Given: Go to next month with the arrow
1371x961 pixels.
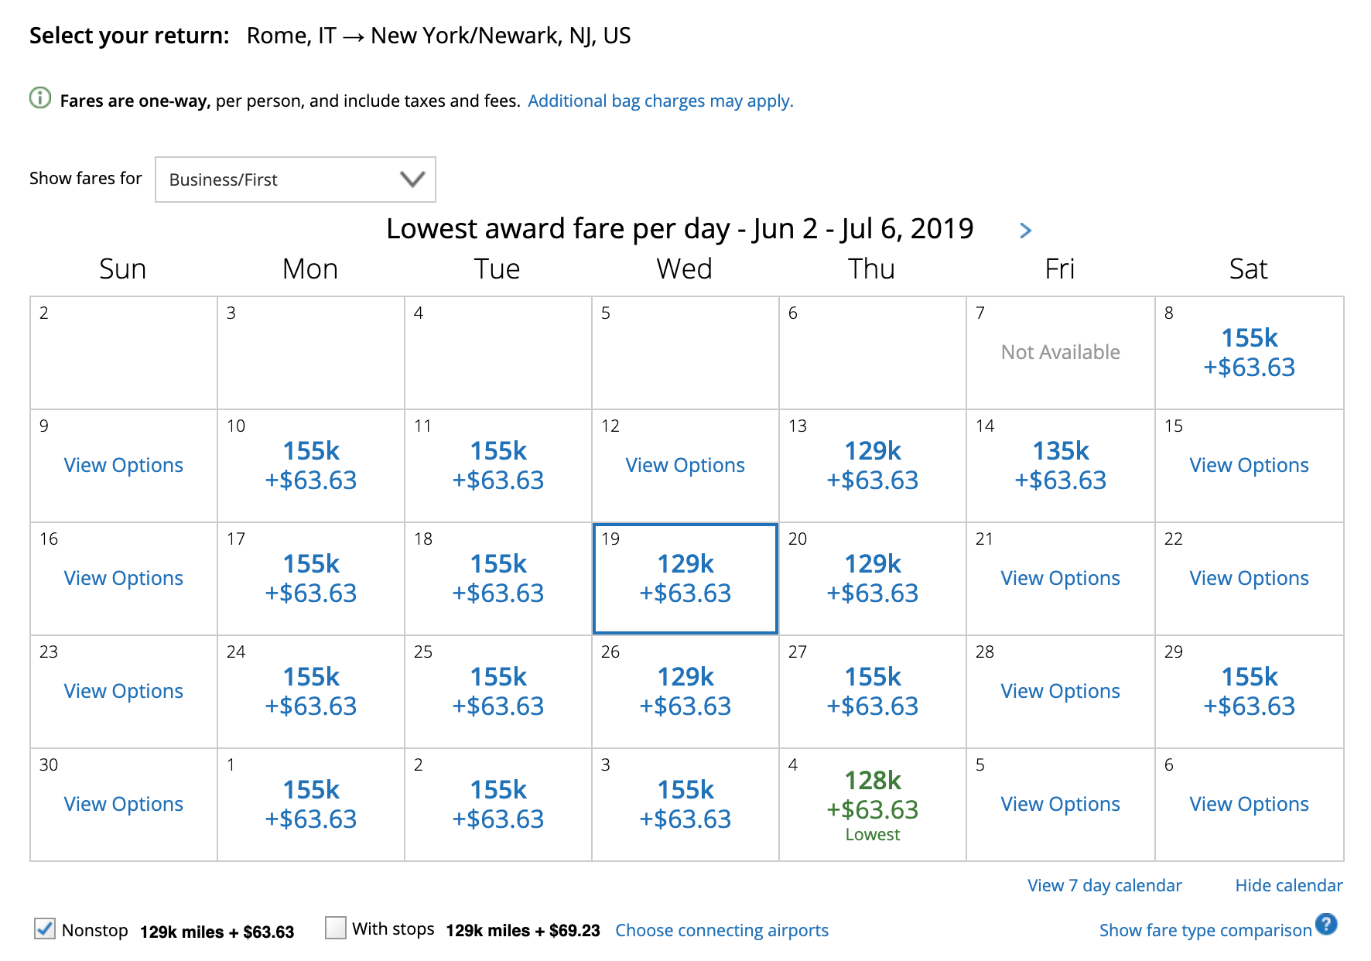Looking at the screenshot, I should [x=1025, y=231].
